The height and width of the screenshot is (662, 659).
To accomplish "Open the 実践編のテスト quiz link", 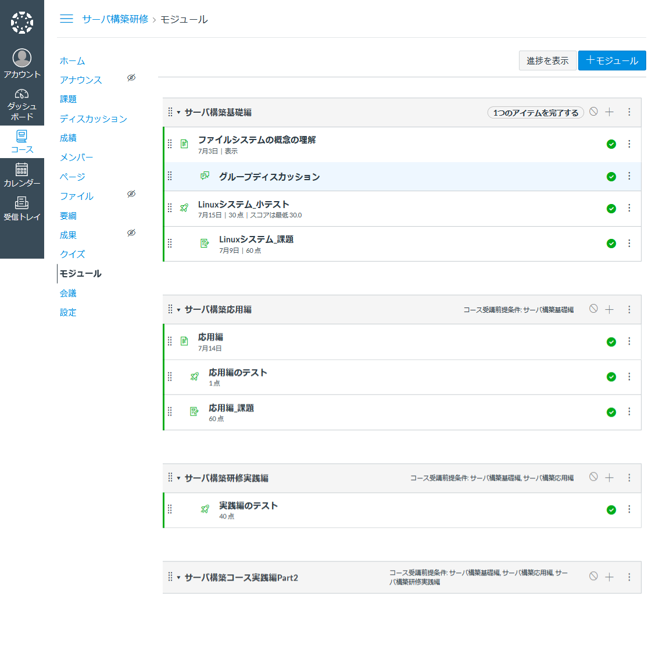I will (248, 506).
